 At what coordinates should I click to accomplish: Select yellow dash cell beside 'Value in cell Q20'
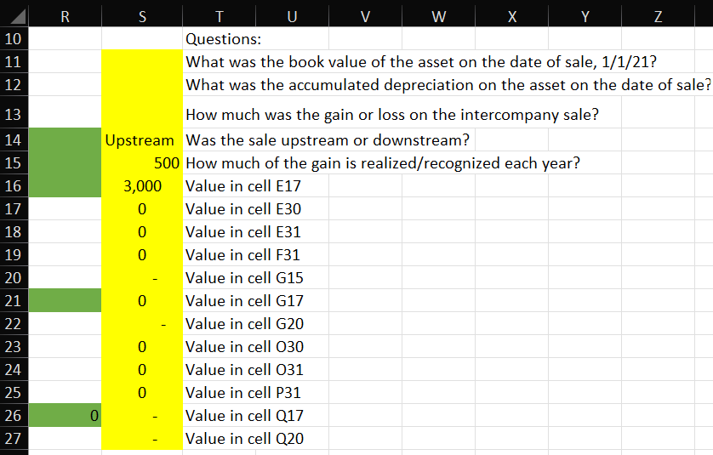(142, 438)
